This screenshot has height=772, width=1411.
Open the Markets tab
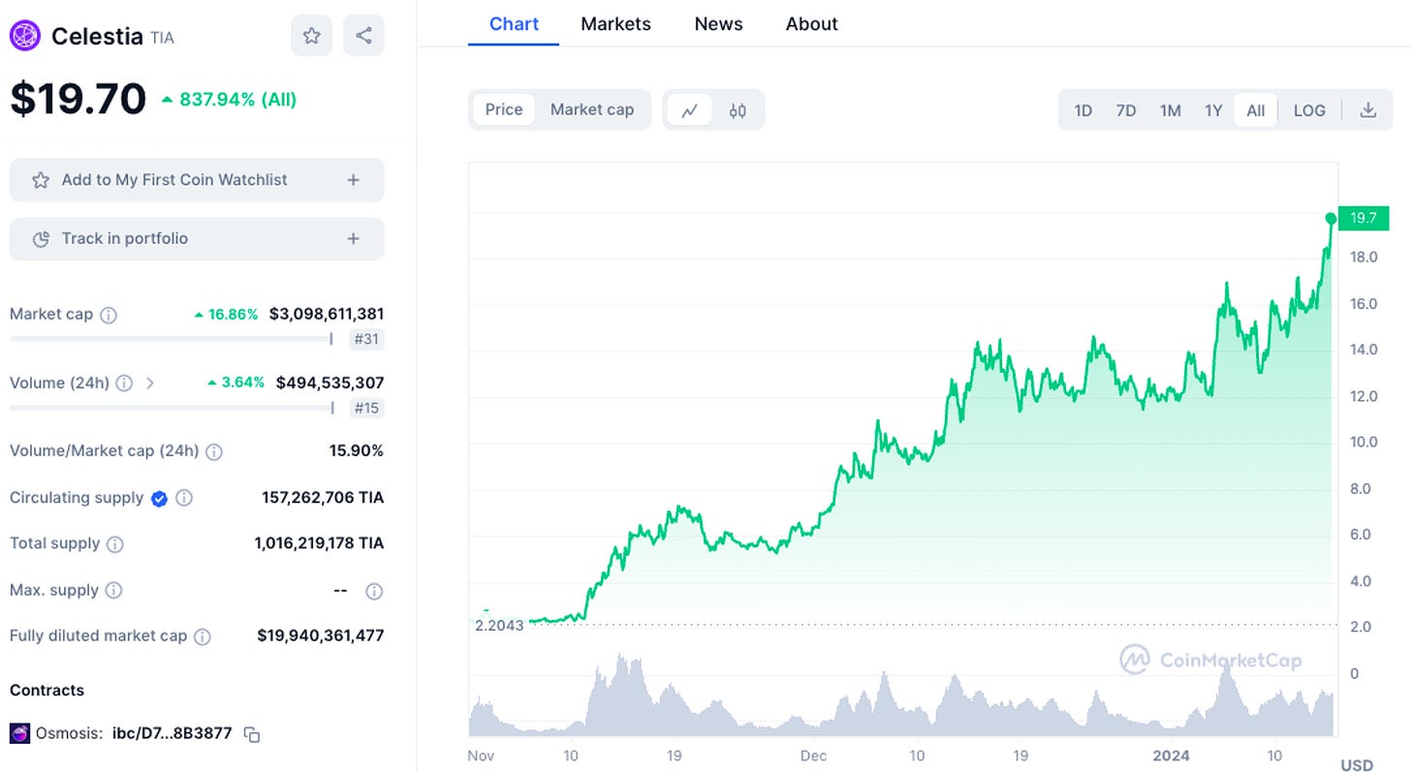(x=616, y=24)
